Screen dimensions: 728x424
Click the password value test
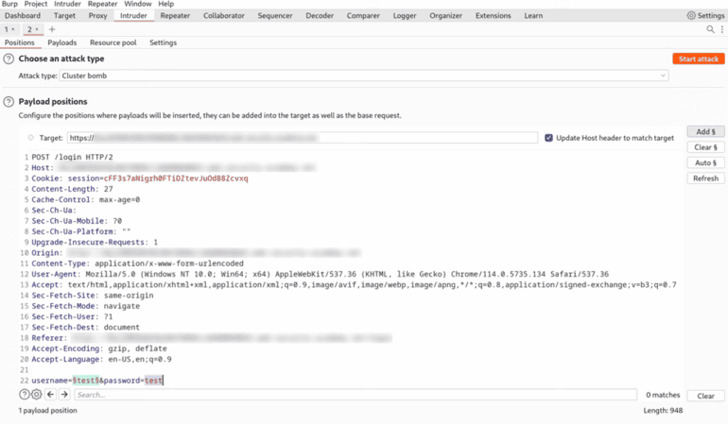click(x=153, y=381)
